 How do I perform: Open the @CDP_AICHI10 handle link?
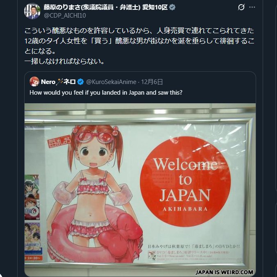coord(65,16)
